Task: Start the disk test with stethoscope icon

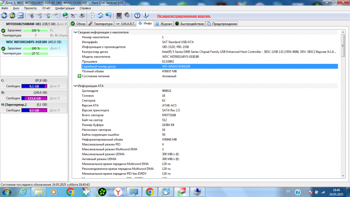Action: [x=31, y=15]
